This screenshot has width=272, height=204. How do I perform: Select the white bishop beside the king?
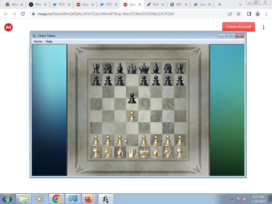pos(156,152)
